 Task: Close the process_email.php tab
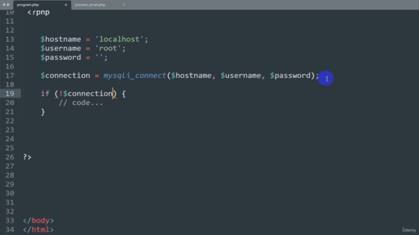pyautogui.click(x=124, y=5)
